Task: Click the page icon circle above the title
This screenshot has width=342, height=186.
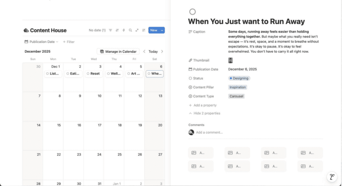Action: pos(192,12)
